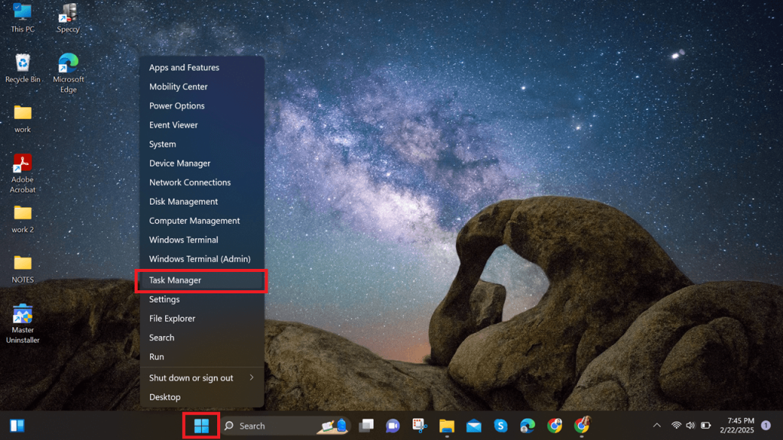Choose Apps and Features from menu

202,67
